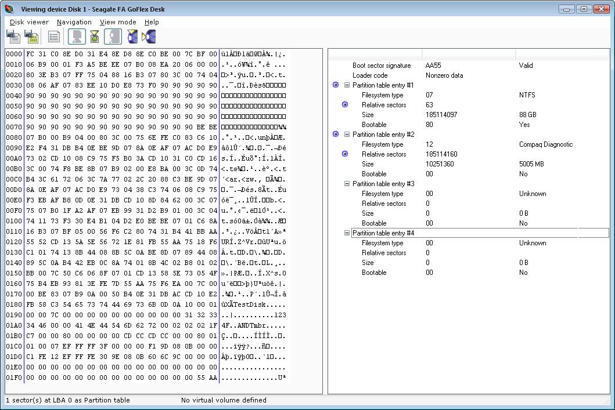Click the blue sphere with top yellow arrow
Screen dimensions: 615x410
[x=132, y=37]
